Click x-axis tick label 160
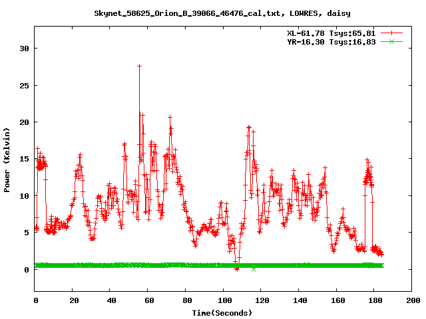This screenshot has height=319, width=426. [338, 300]
